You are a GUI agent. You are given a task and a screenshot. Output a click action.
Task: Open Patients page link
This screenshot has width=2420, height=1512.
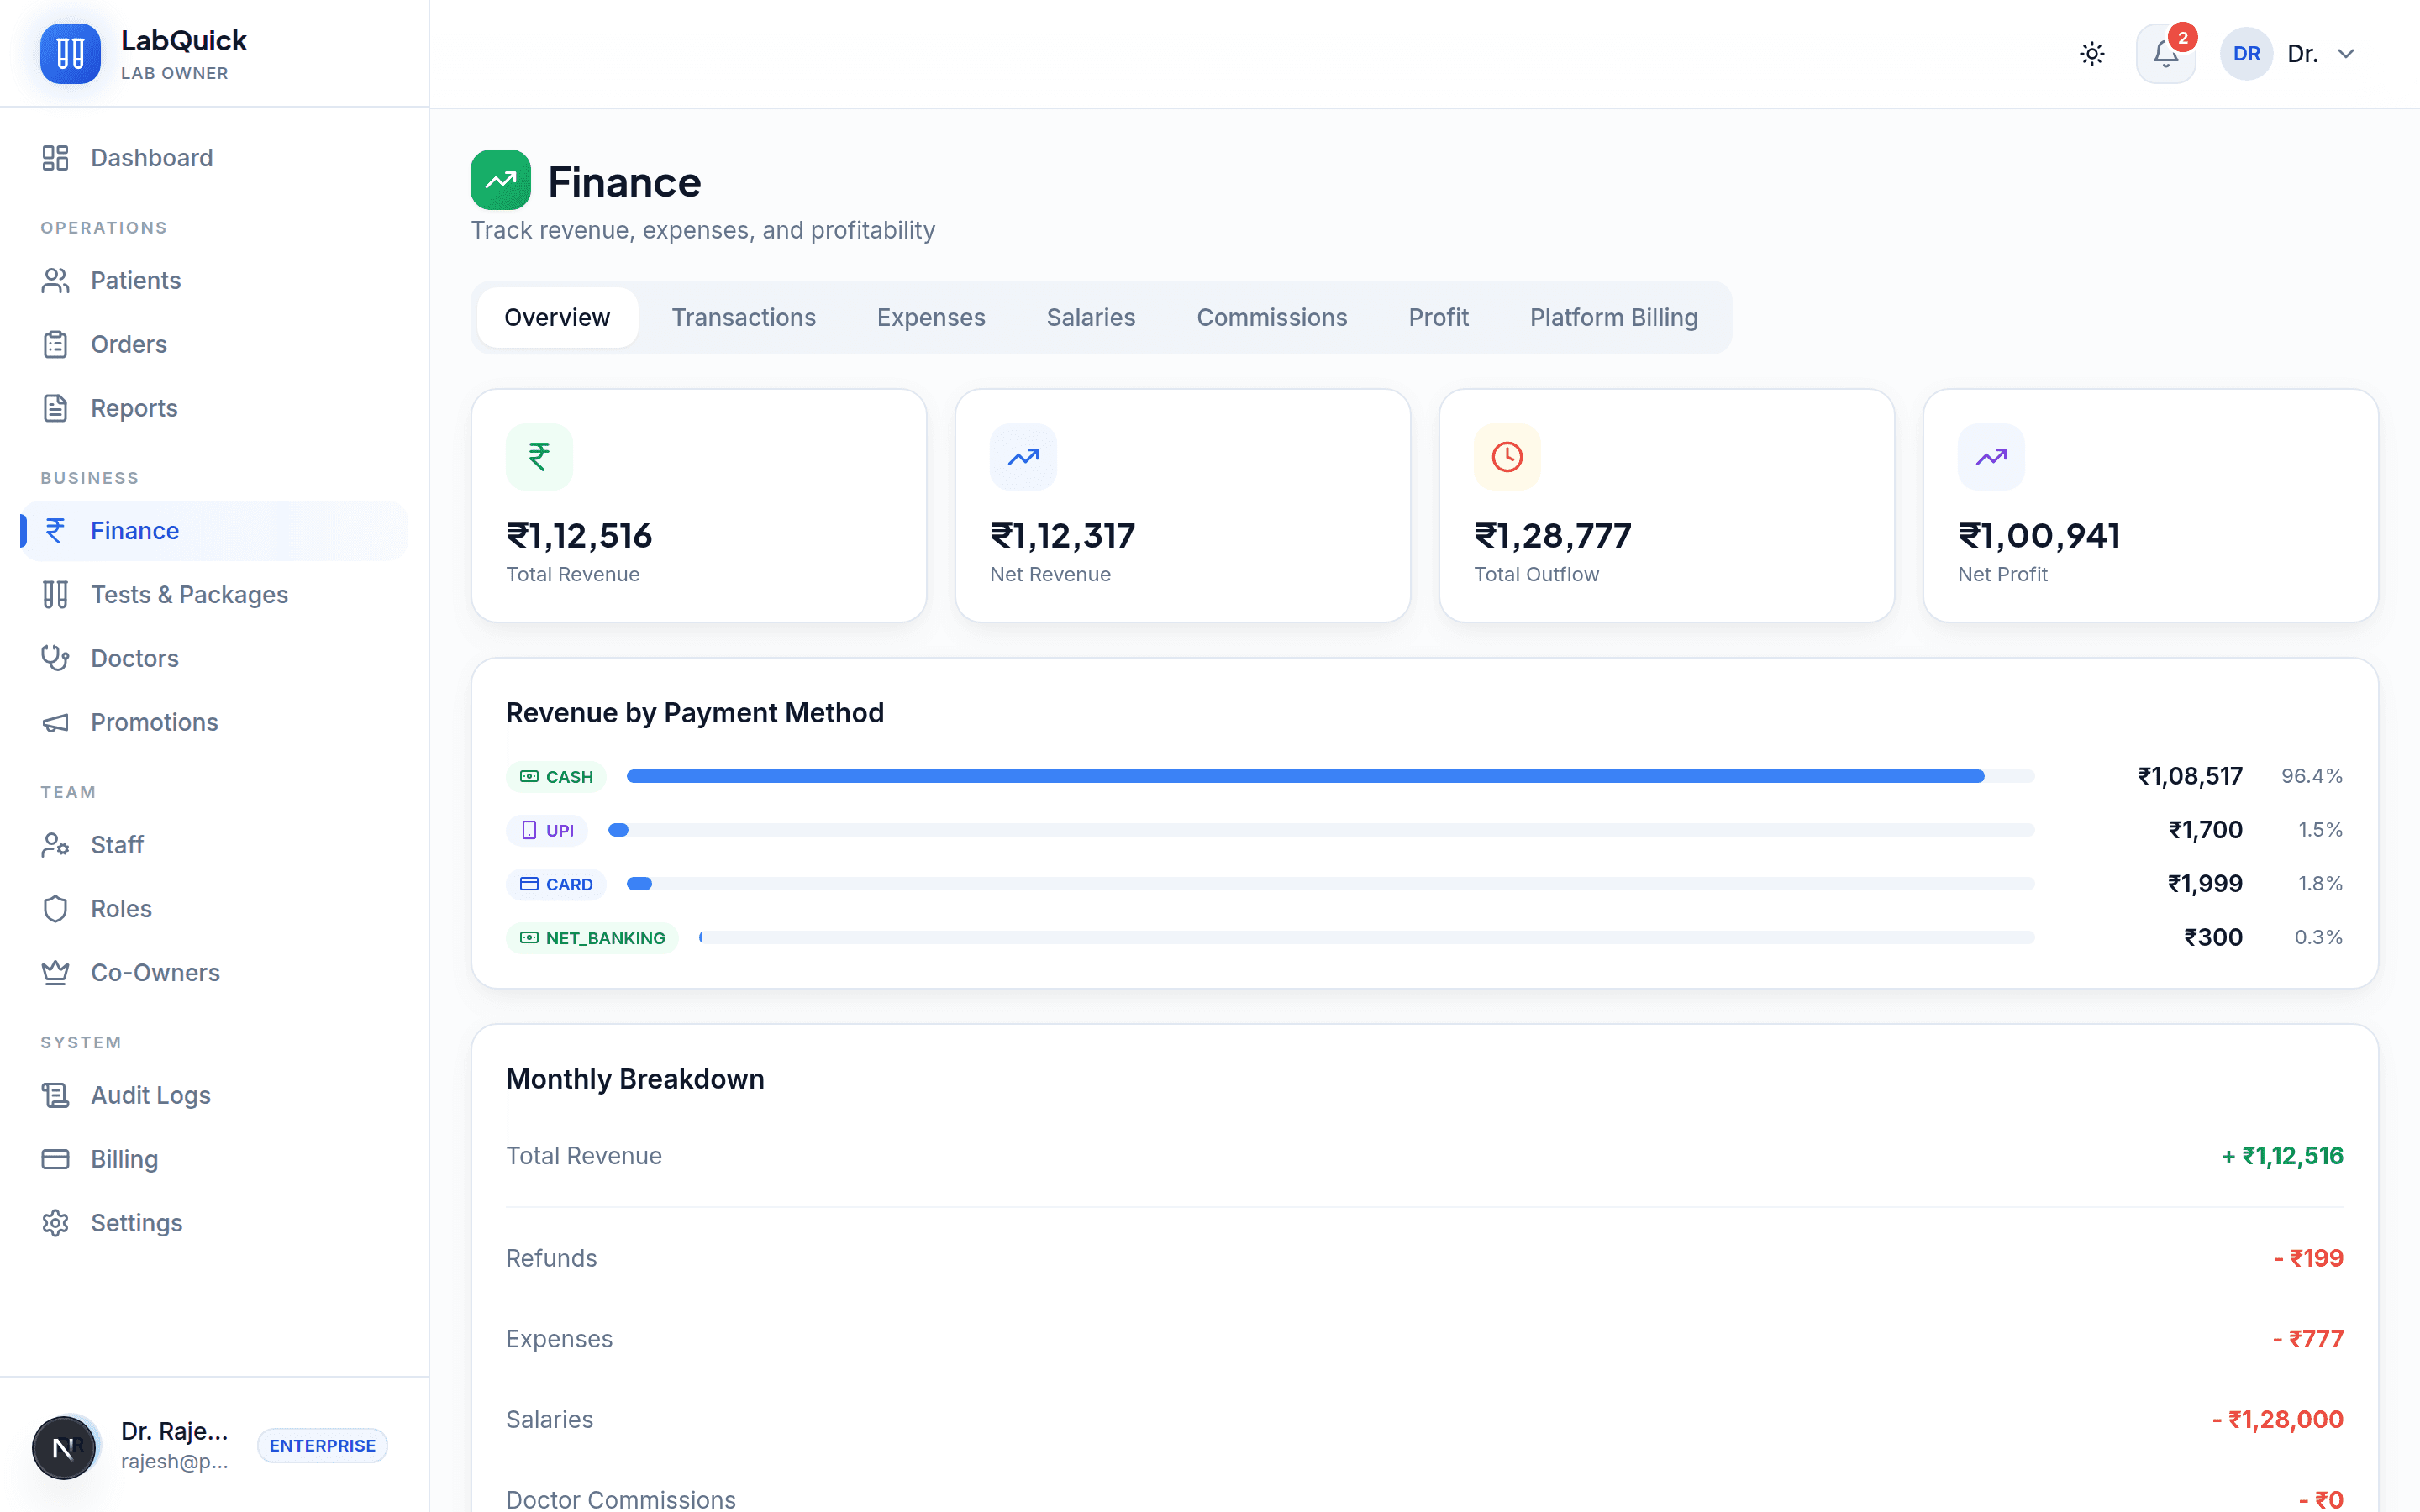tap(214, 280)
